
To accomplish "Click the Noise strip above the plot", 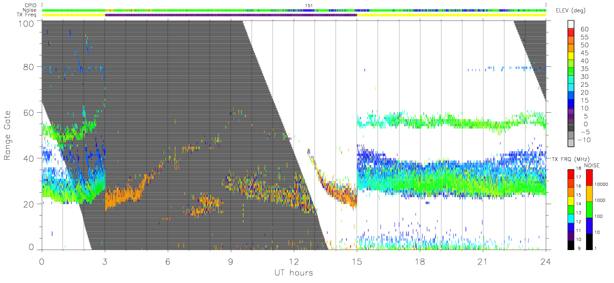I will pos(294,10).
